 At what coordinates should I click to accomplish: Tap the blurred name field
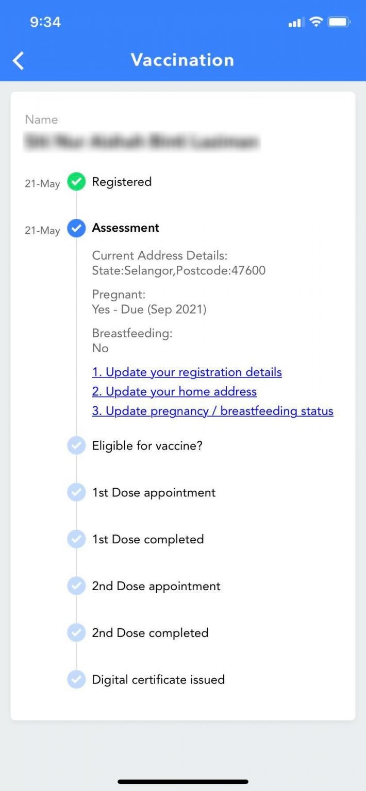(142, 141)
